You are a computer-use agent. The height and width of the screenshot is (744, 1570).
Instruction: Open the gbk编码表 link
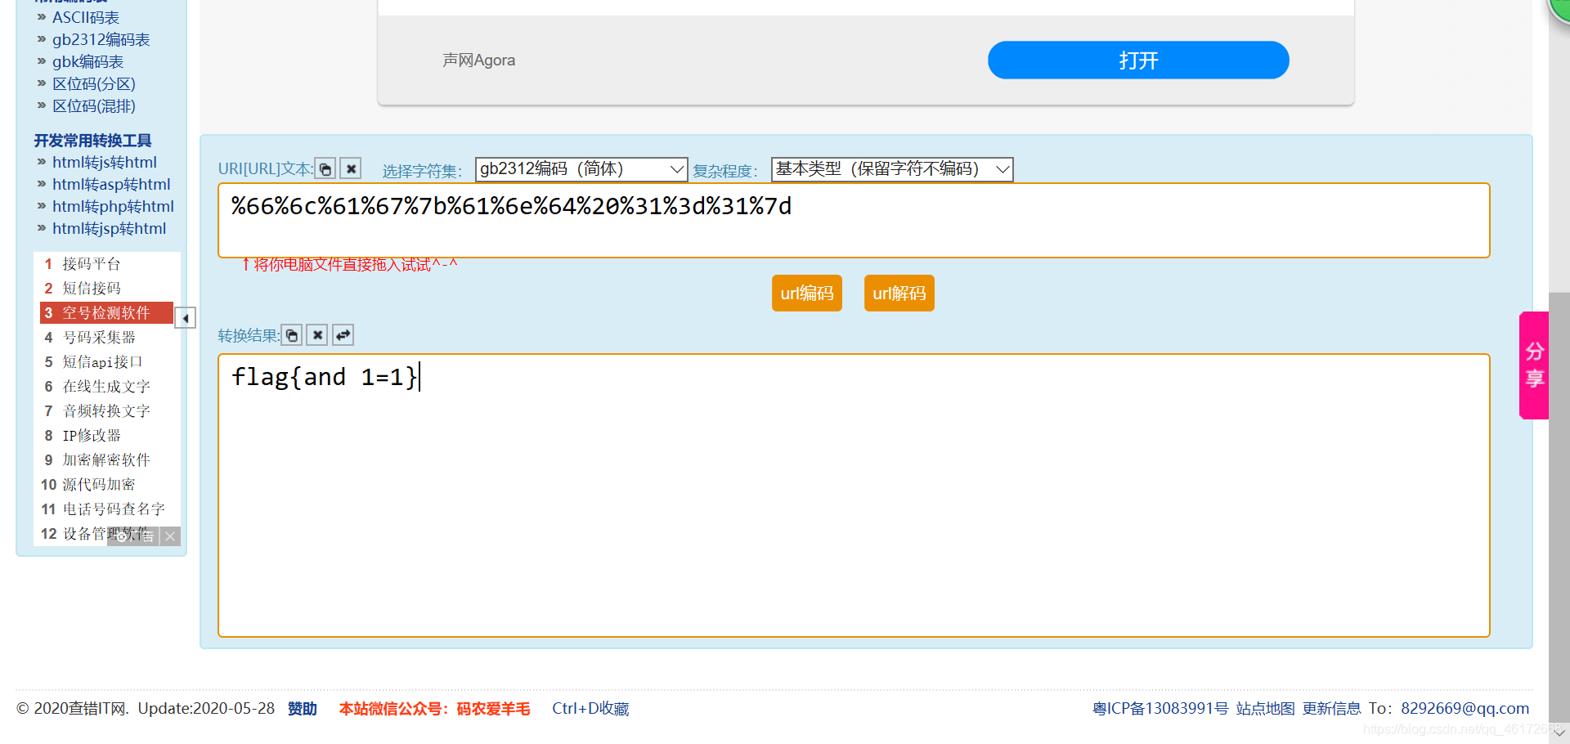[87, 61]
